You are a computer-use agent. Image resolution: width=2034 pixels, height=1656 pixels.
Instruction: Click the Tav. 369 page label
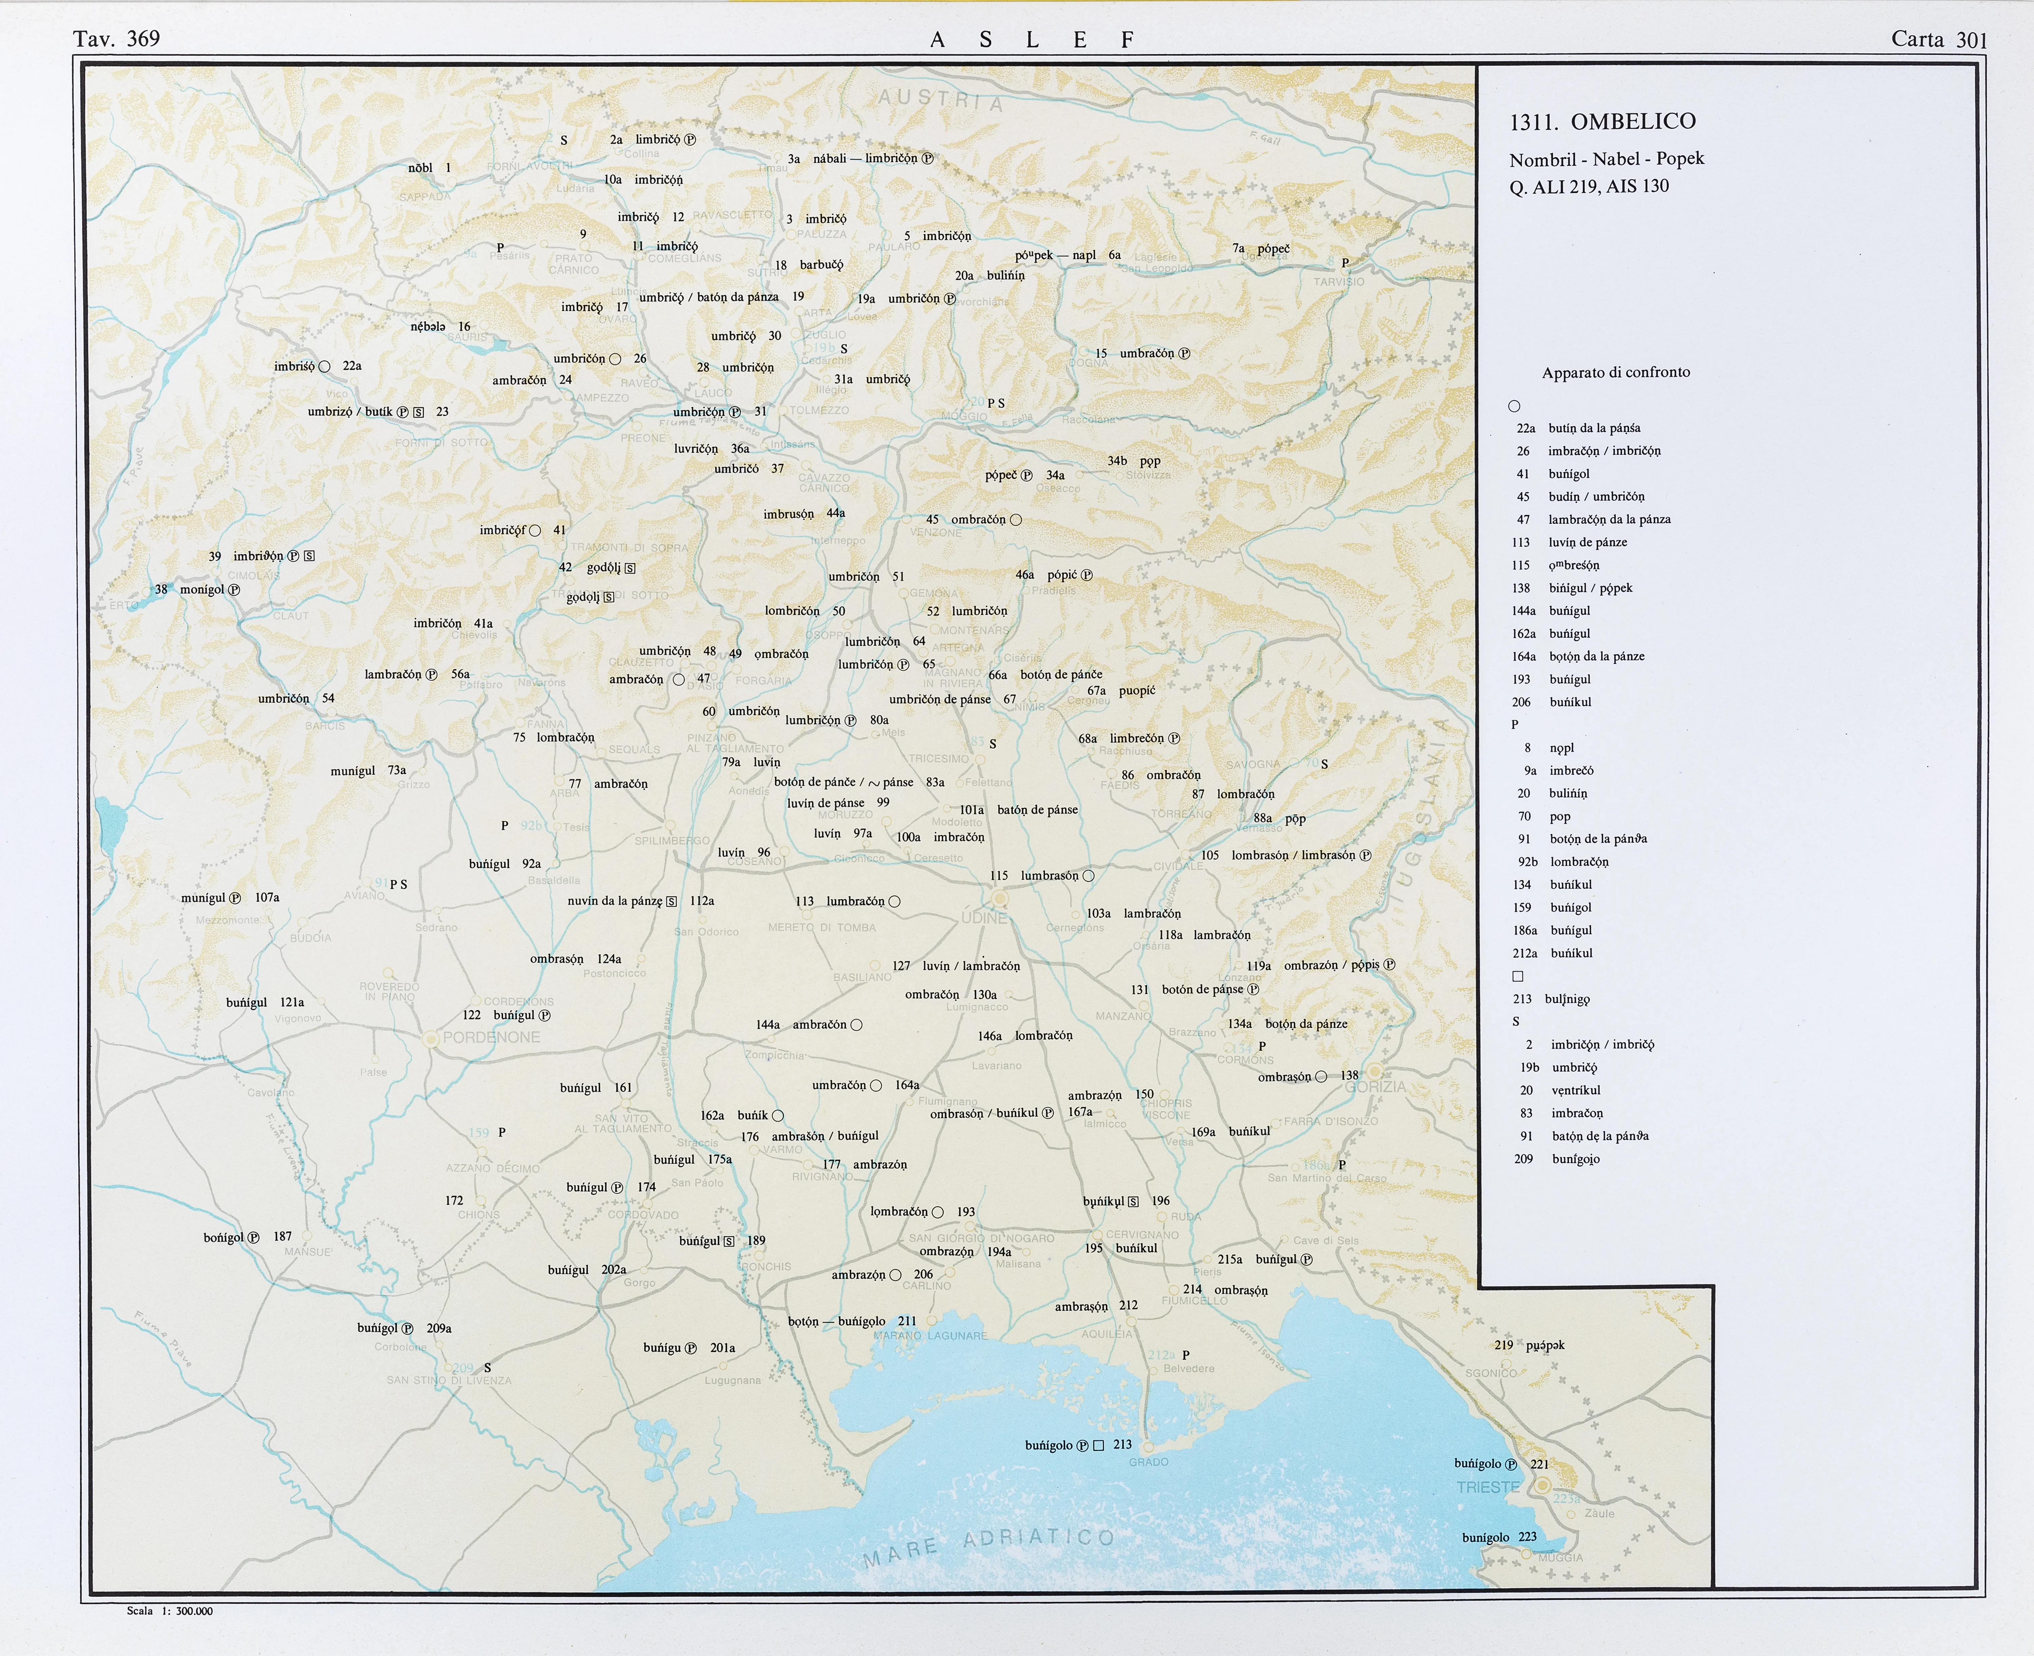click(116, 38)
